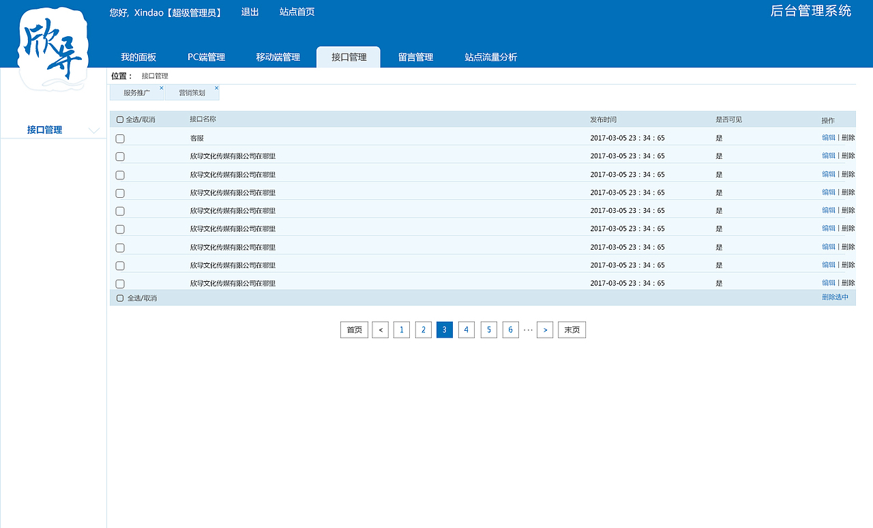Select the active 接口管理 top tab

pyautogui.click(x=349, y=57)
